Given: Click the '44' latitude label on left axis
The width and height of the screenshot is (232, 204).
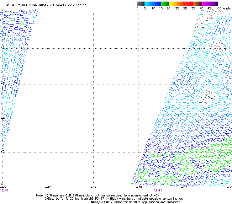Looking at the screenshot, I should coord(3,118).
